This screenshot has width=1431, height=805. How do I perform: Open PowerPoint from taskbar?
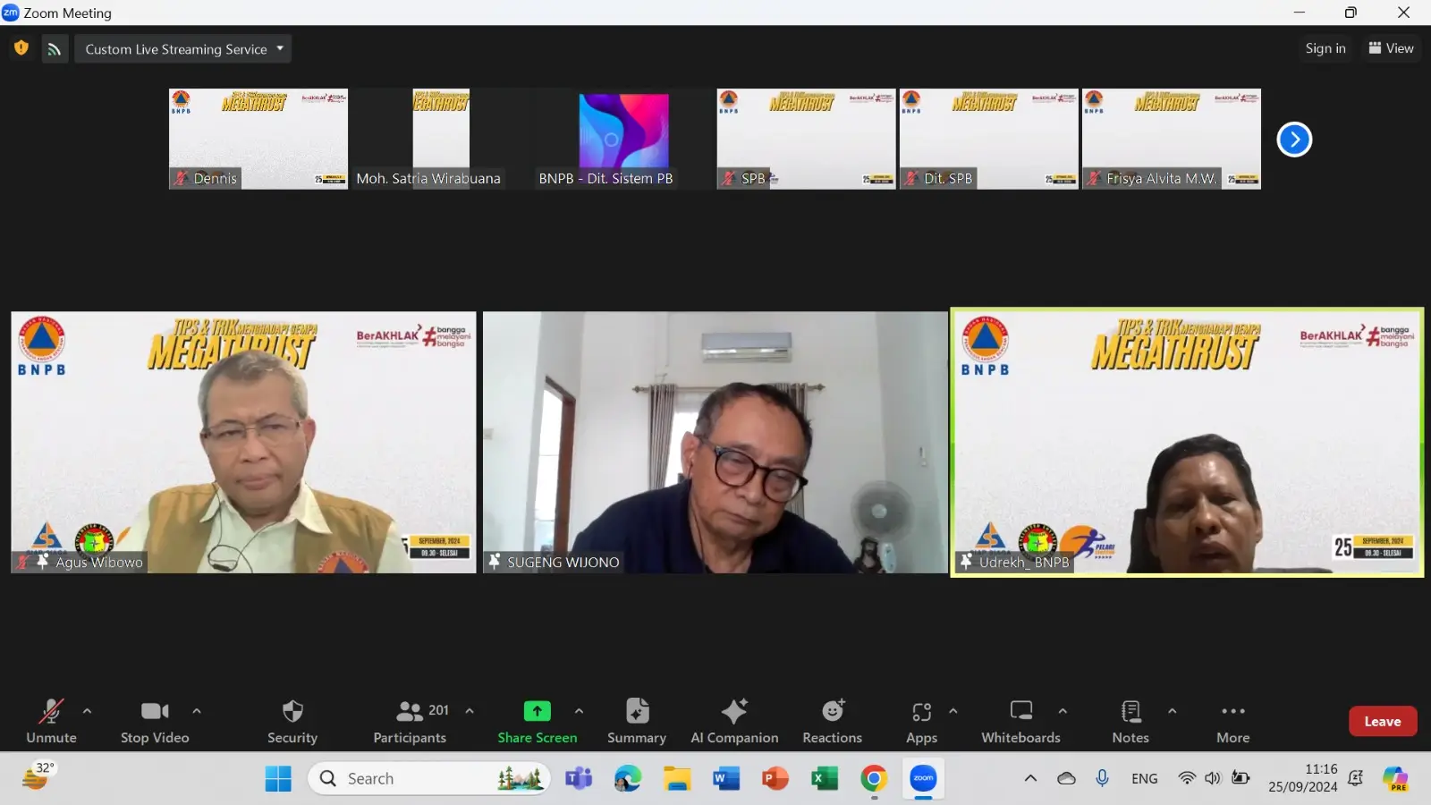pyautogui.click(x=775, y=778)
